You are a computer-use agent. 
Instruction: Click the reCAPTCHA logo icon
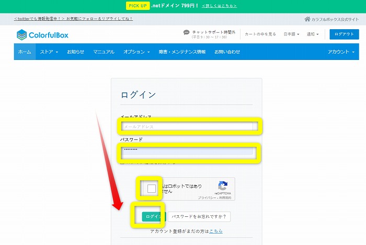(222, 186)
